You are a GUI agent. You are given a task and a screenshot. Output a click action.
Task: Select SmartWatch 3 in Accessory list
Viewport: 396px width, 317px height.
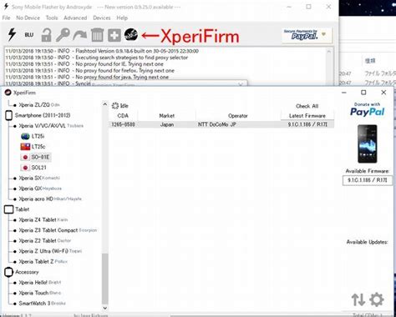[42, 304]
